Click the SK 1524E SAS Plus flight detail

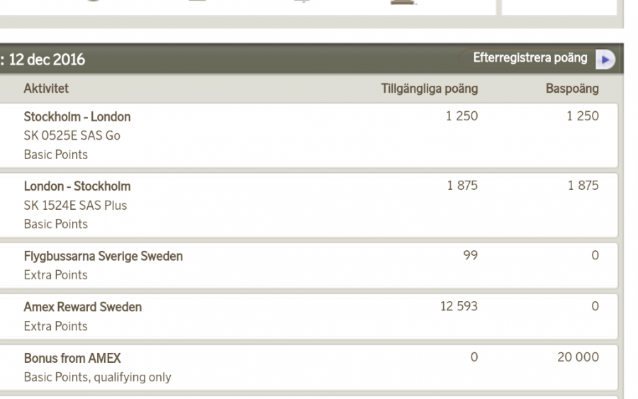tap(75, 206)
